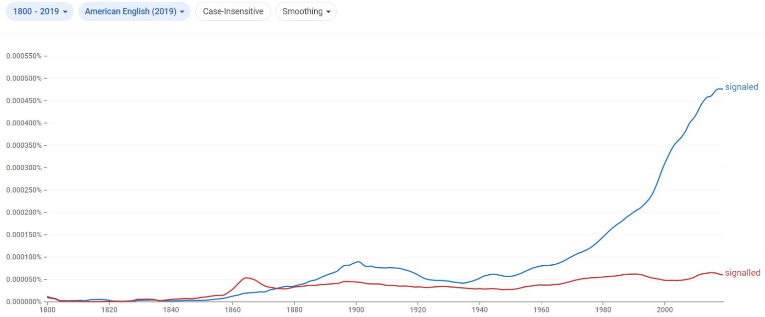Click the 1800 tick at the axis start
Viewport: 765px width, 317px height.
coord(48,309)
